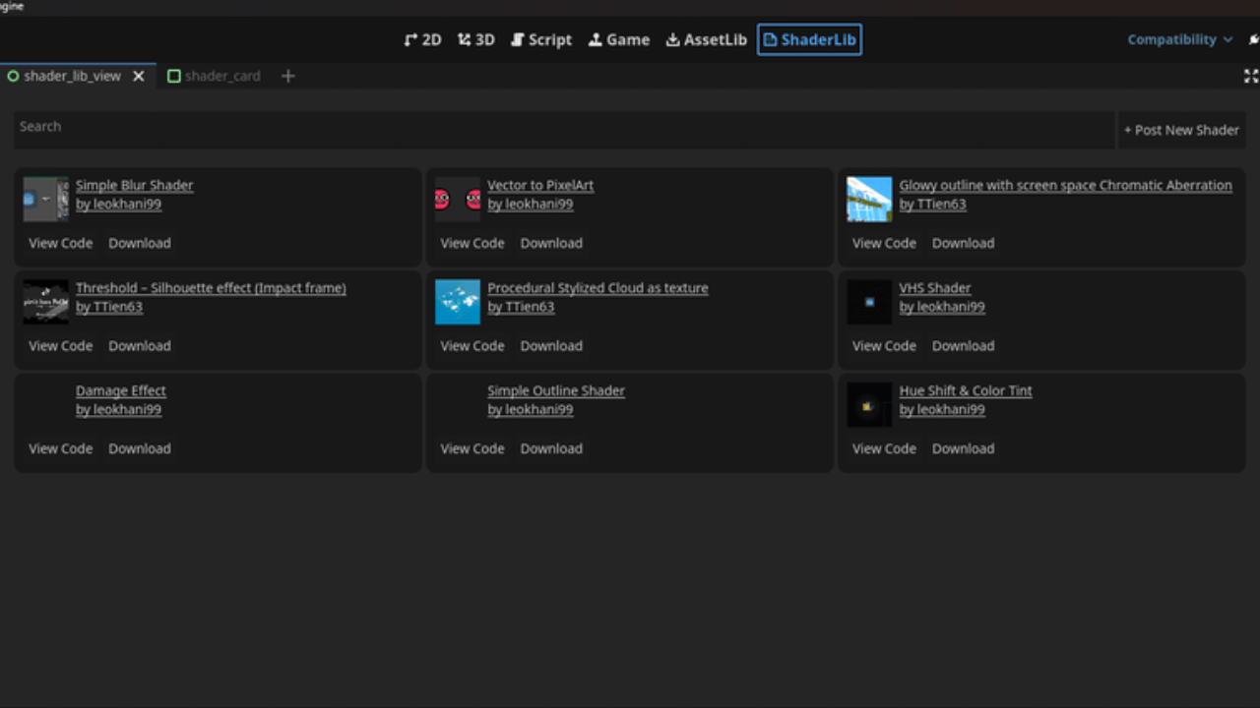Switch to the 3D workspace
Screen dimensions: 1260x708
476,39
